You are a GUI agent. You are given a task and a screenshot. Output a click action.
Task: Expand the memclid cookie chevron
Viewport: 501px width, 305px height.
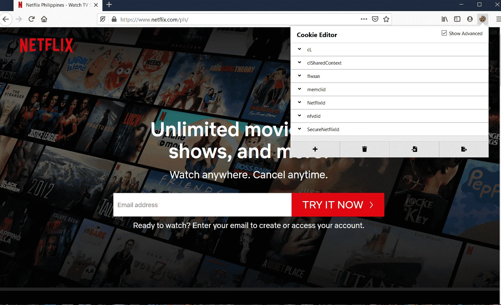[299, 89]
